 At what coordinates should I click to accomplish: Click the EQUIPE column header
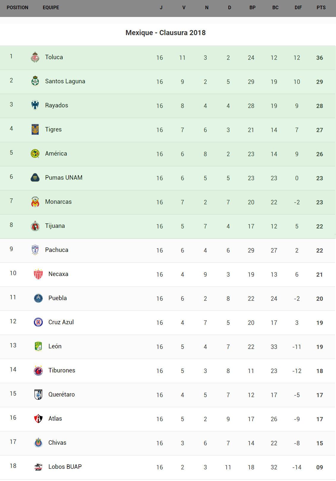[51, 8]
